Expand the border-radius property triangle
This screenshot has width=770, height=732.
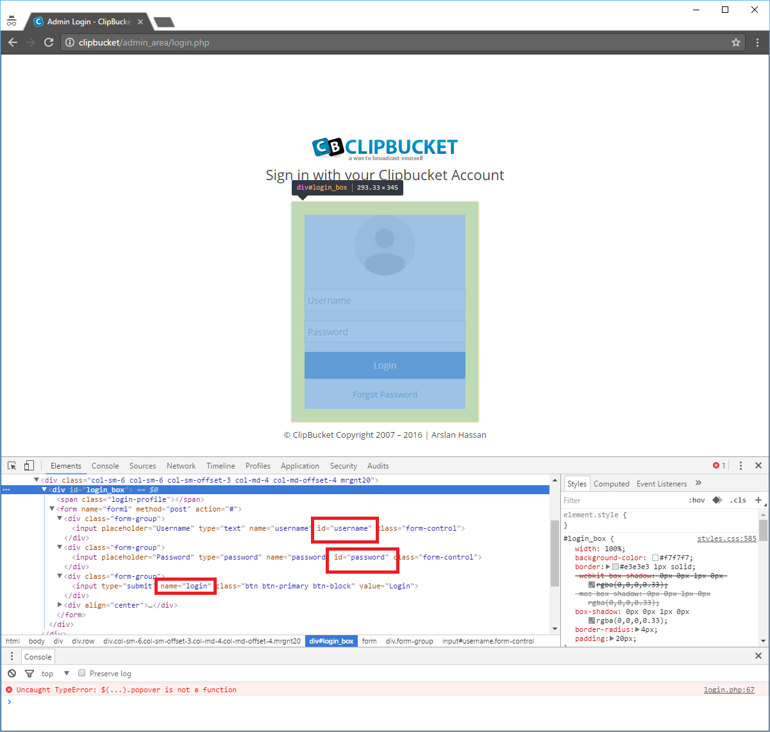point(637,629)
